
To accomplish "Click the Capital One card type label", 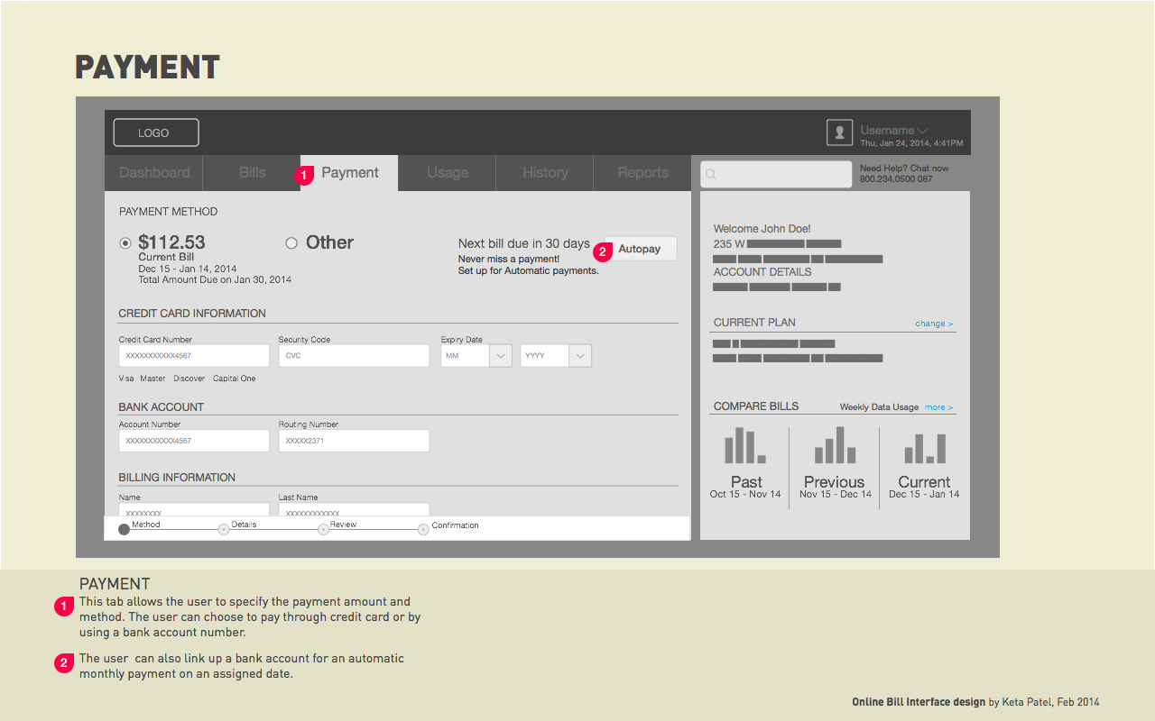I will pos(235,379).
